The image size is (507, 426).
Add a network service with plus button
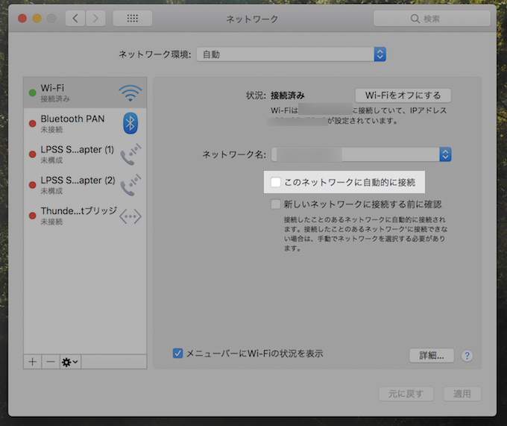pyautogui.click(x=32, y=361)
